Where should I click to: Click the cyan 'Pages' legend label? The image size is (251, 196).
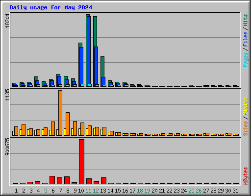pos(245,60)
